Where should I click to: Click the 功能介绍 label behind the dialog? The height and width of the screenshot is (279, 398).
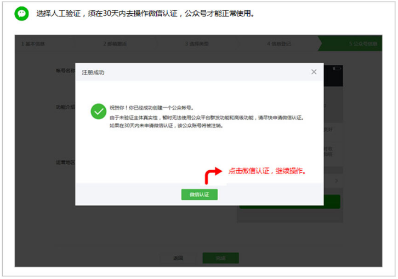[x=65, y=107]
